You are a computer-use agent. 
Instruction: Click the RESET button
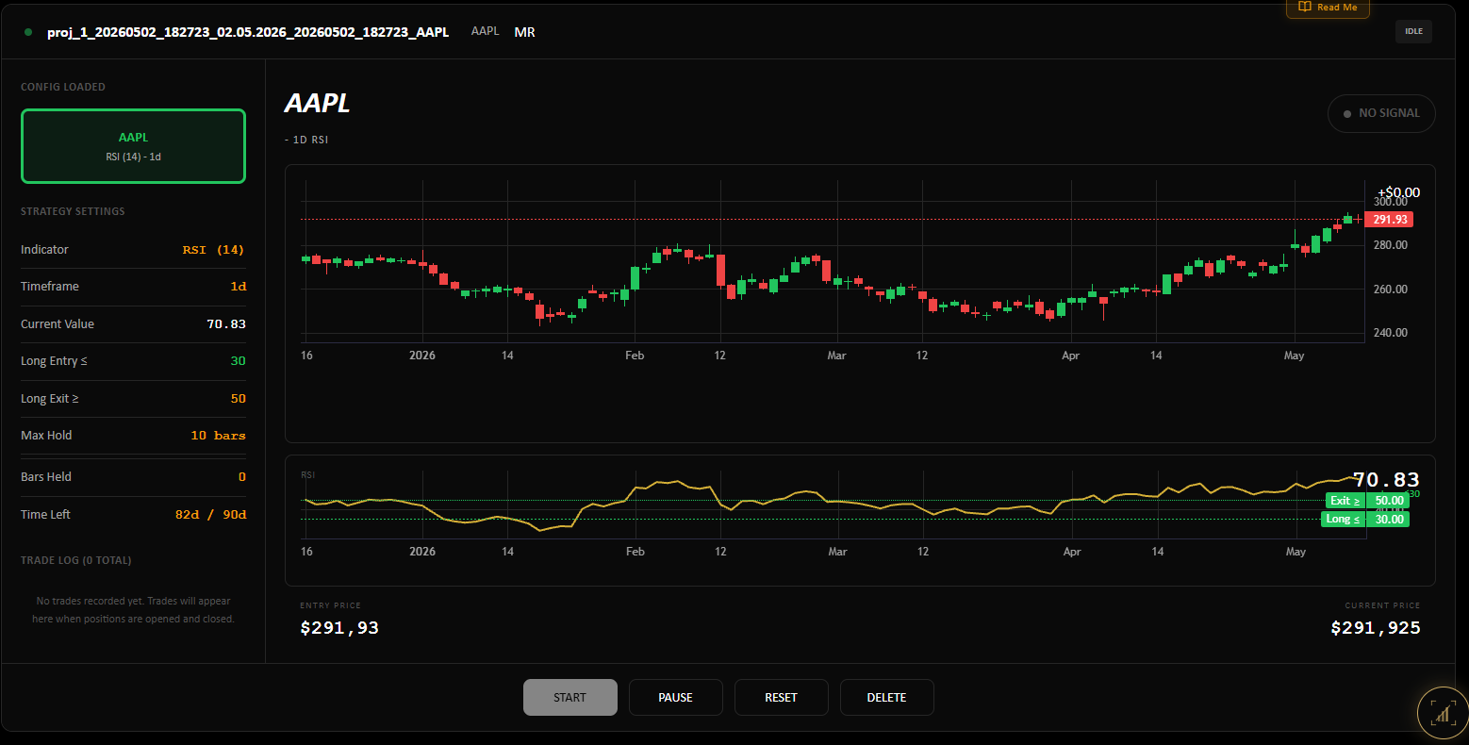(x=781, y=698)
